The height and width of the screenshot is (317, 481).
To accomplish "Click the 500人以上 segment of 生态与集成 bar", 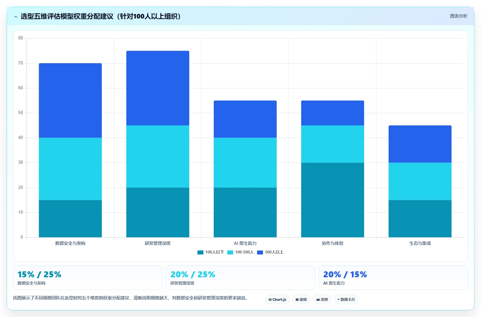I will click(420, 144).
